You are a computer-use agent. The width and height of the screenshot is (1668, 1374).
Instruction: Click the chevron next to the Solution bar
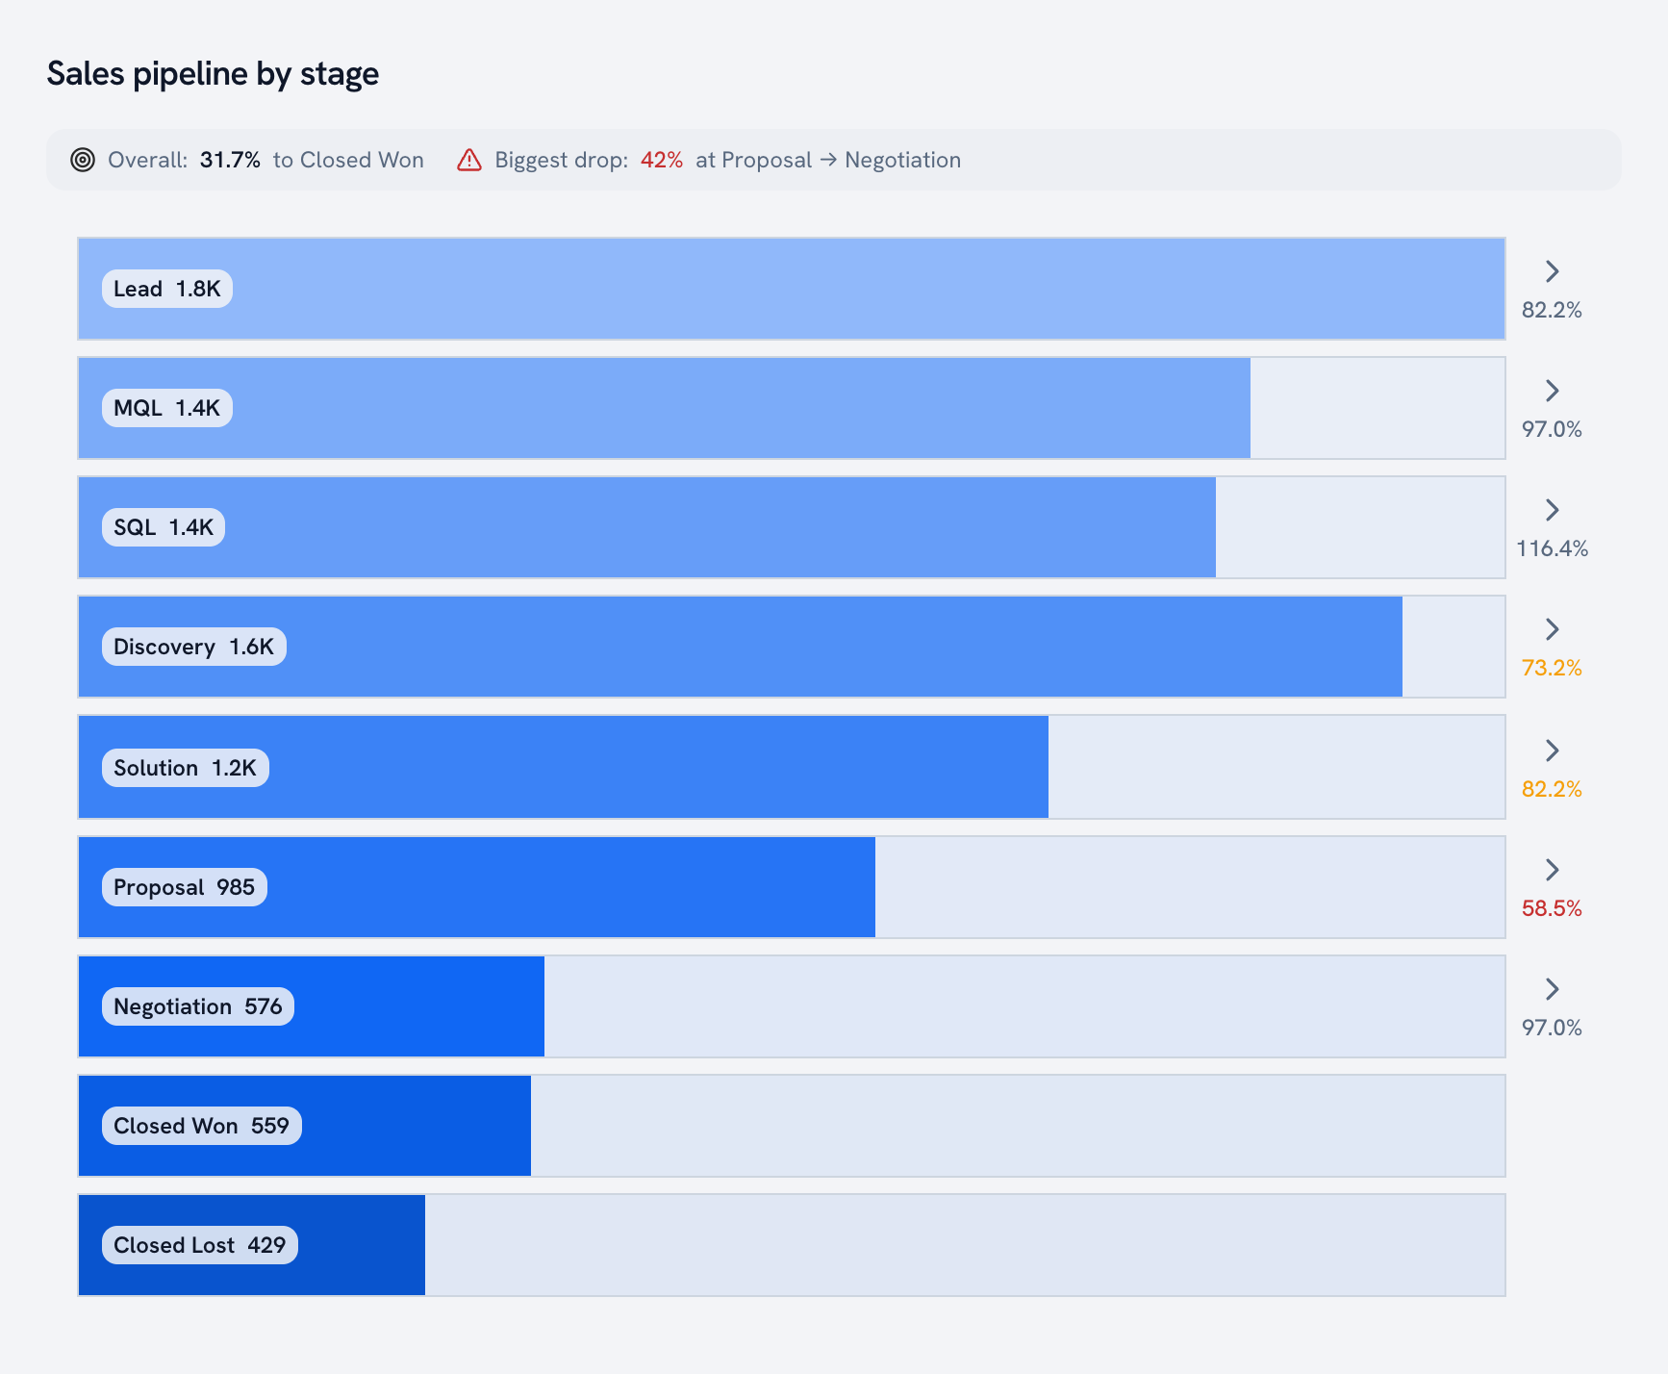[x=1552, y=751]
